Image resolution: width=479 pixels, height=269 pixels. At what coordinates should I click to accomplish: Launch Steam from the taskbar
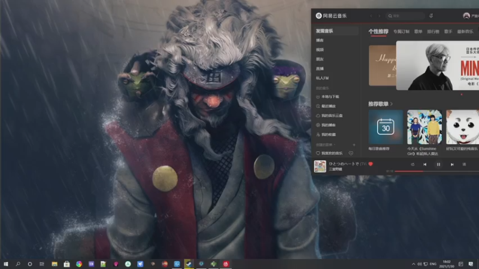[189, 264]
